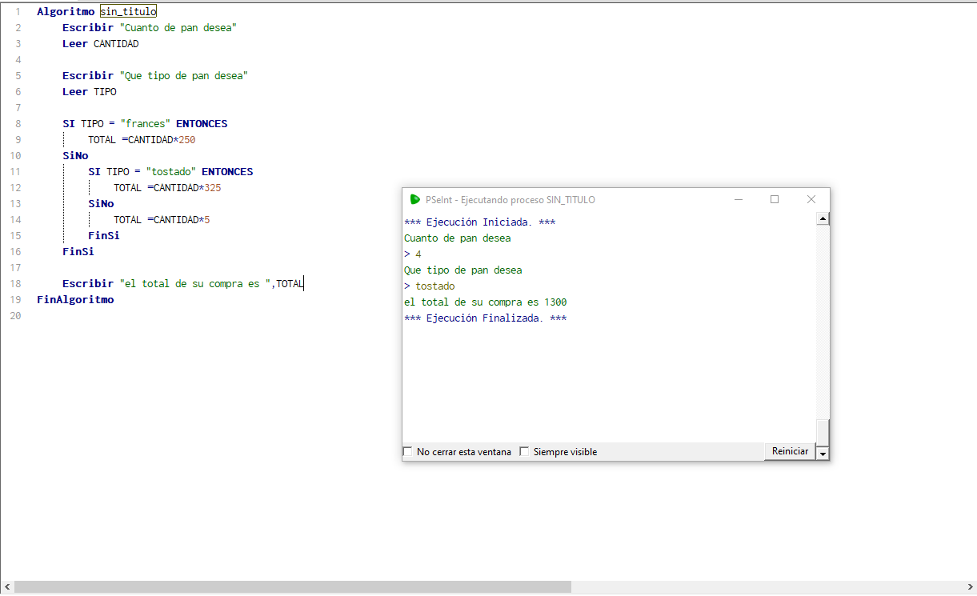Click the down arrow of the console scrollbar

coord(823,454)
